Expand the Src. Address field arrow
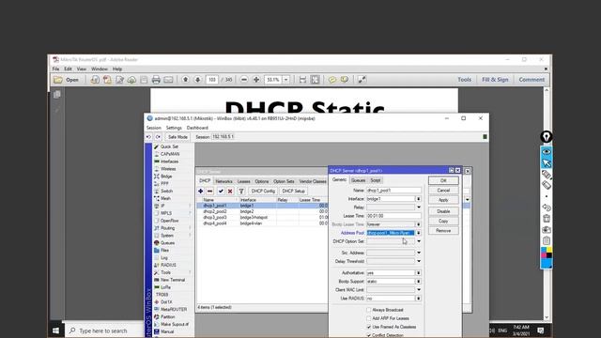Image resolution: width=601 pixels, height=338 pixels. [x=419, y=253]
